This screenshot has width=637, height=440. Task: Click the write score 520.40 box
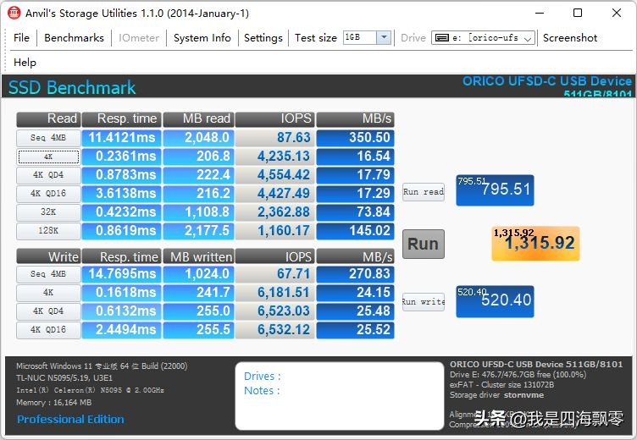495,301
